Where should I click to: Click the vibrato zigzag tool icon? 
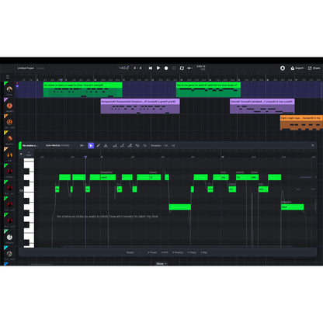(x=137, y=146)
